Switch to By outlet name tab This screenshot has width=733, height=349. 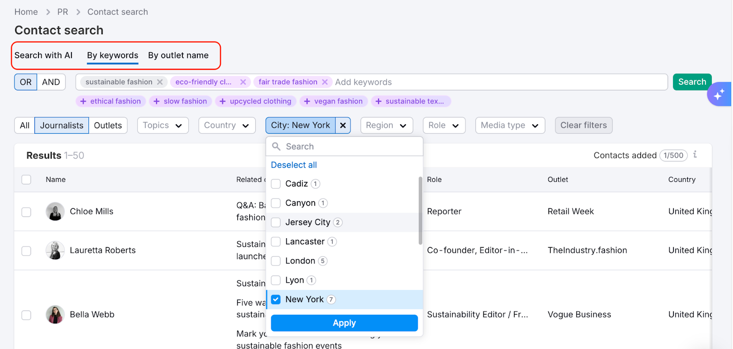(178, 55)
